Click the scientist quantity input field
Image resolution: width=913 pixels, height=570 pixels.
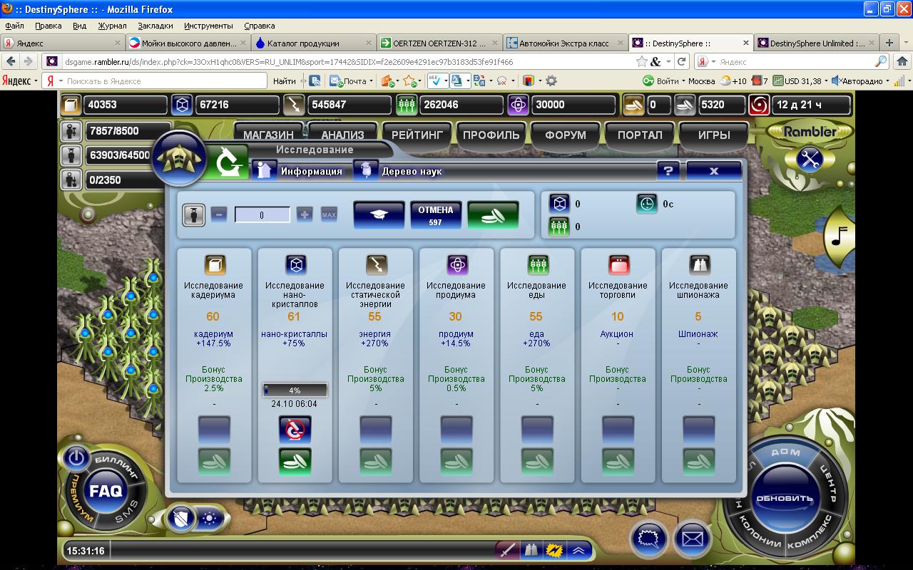(x=262, y=214)
